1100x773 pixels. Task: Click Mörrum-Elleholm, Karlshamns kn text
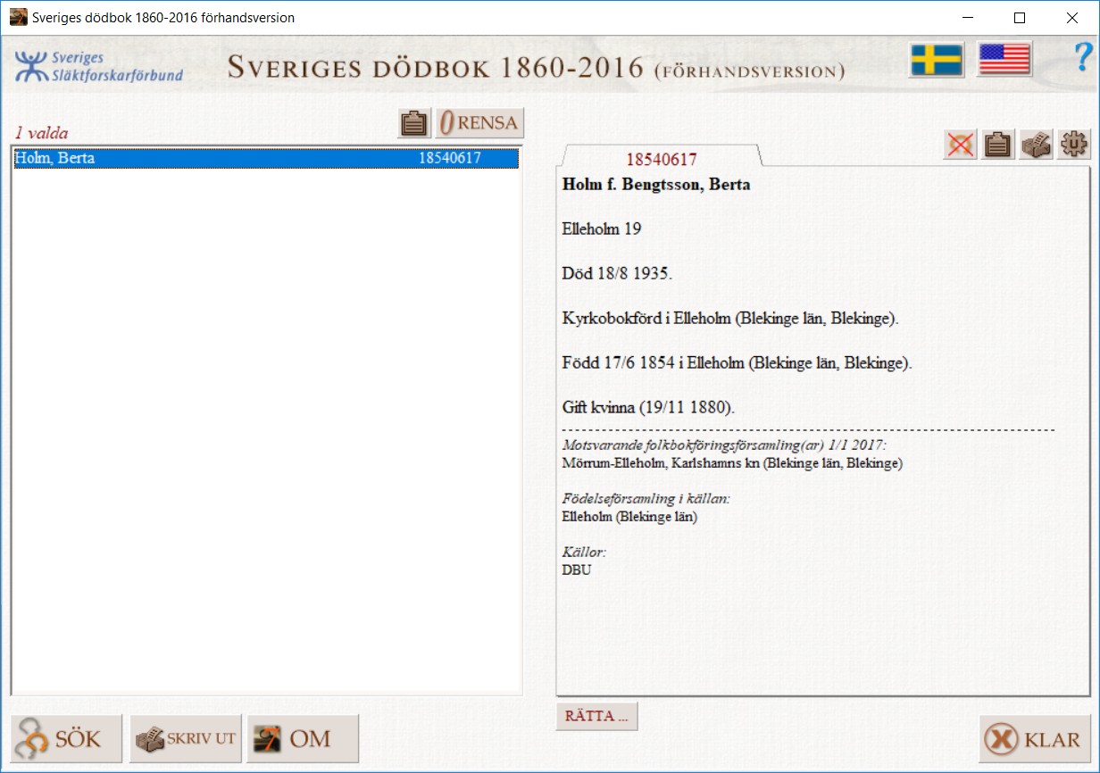pos(732,463)
